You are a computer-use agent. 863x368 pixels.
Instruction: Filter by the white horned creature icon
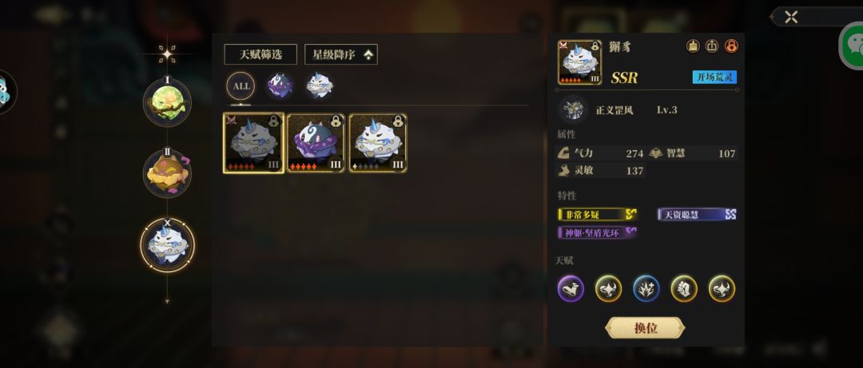[x=319, y=85]
